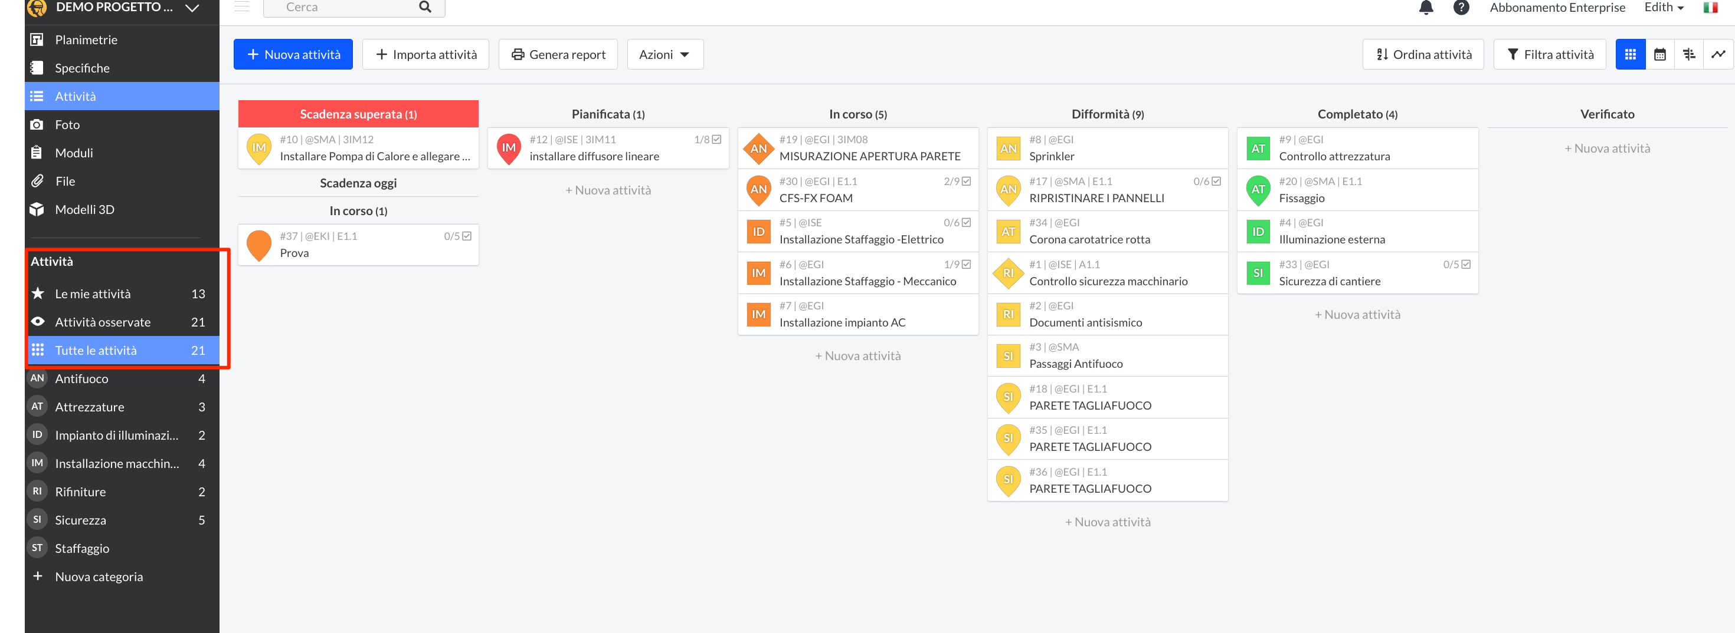Click the File paperclip icon
The image size is (1735, 633).
(x=37, y=181)
